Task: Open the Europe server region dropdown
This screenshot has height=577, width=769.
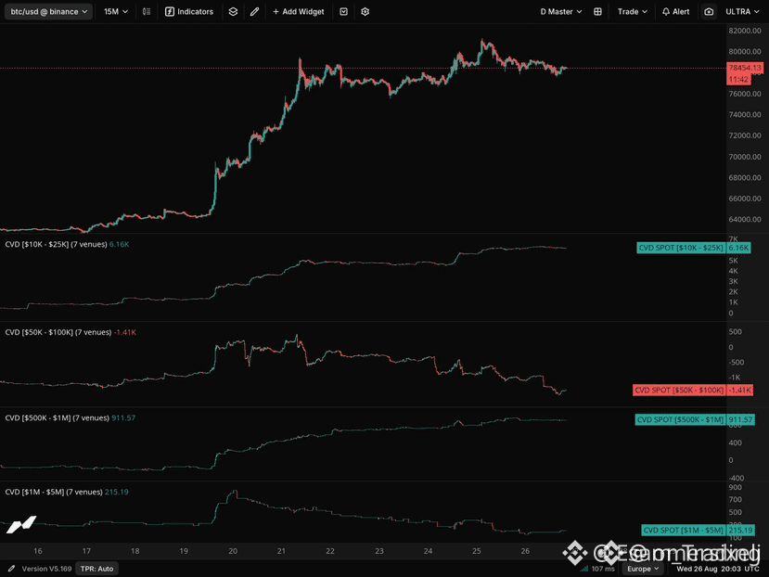Action: (643, 569)
